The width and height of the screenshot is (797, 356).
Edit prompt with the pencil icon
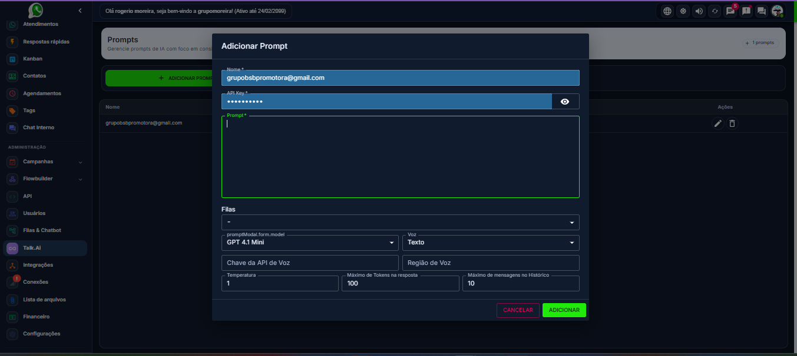point(717,123)
